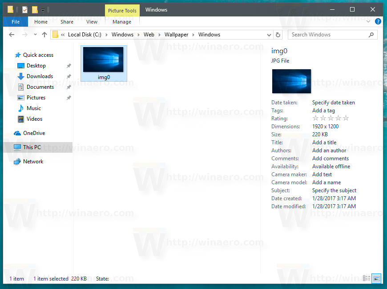Go up one folder level with the up arrow
The width and height of the screenshot is (387, 289).
tap(44, 35)
